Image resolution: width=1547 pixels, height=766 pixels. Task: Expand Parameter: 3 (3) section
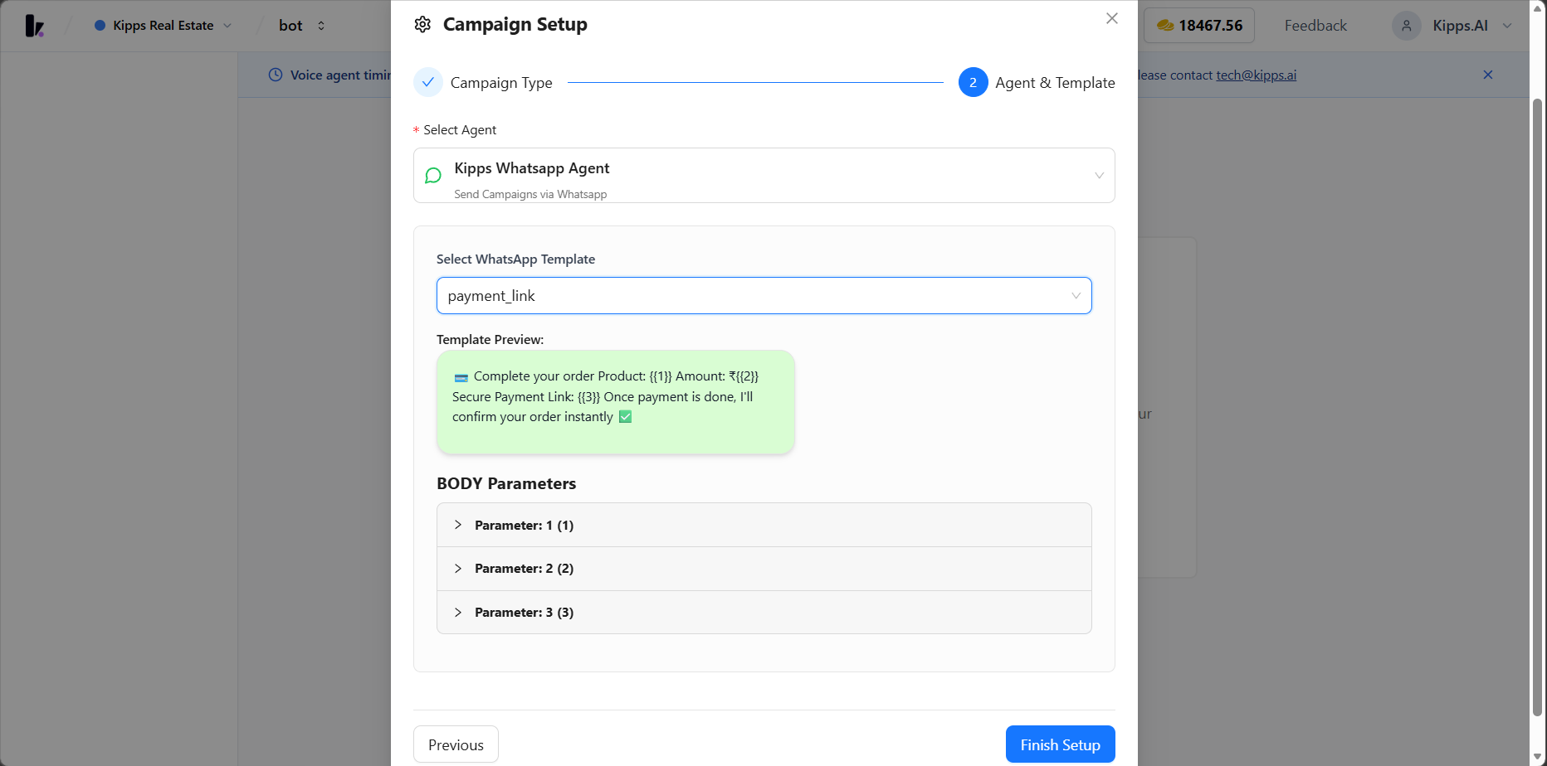point(764,613)
